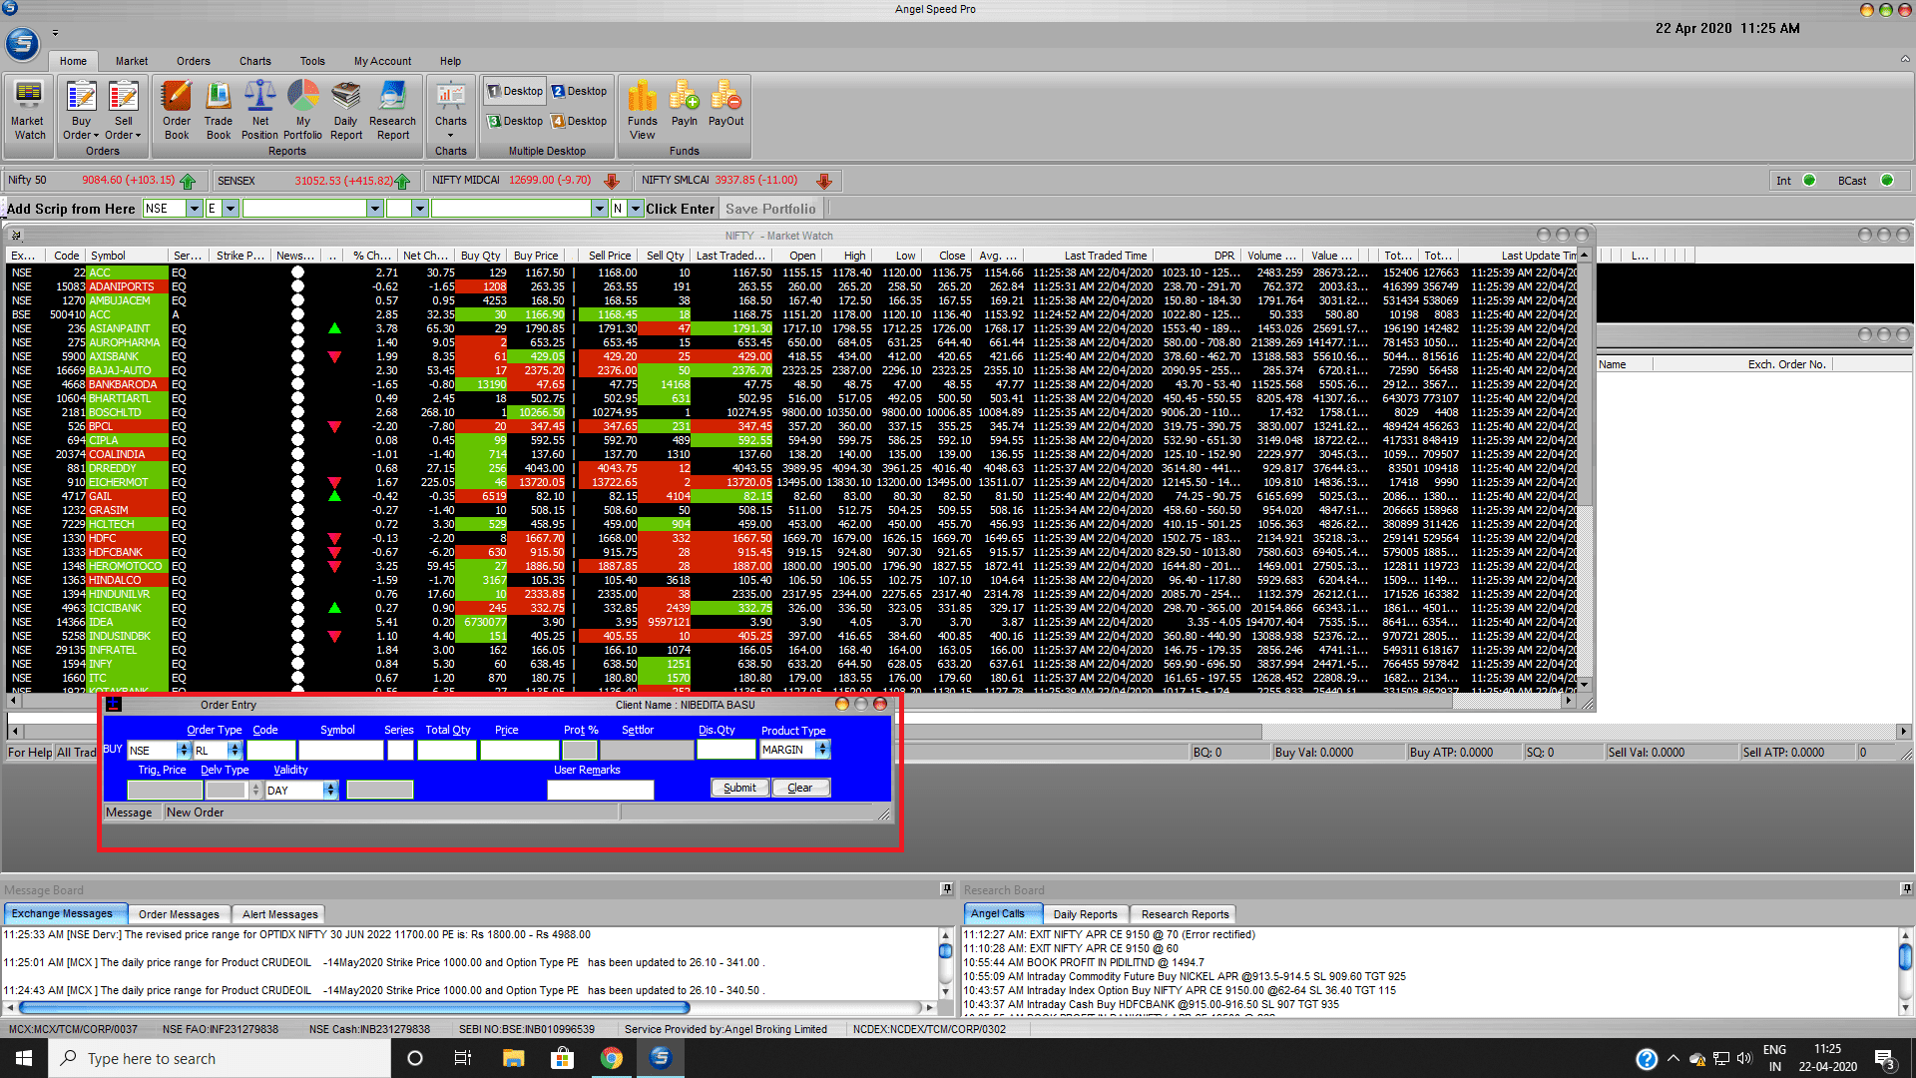Open the Order Book report
The height and width of the screenshot is (1078, 1916).
pos(177,111)
